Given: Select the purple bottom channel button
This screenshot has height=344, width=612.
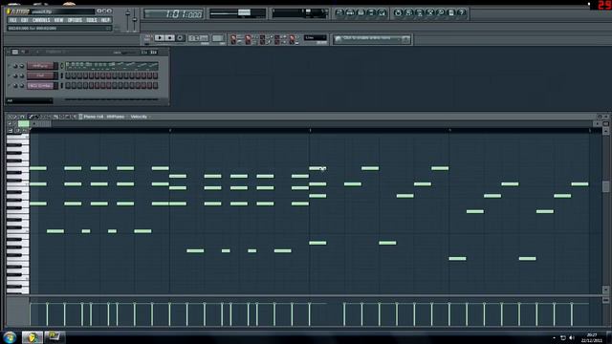Looking at the screenshot, I should (40, 85).
